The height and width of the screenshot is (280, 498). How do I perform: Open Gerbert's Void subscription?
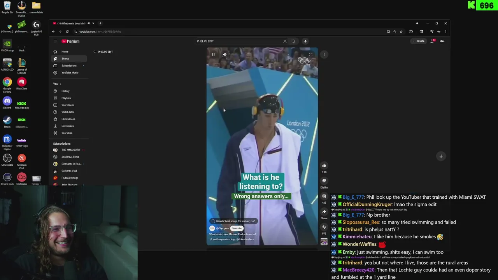pos(69,171)
